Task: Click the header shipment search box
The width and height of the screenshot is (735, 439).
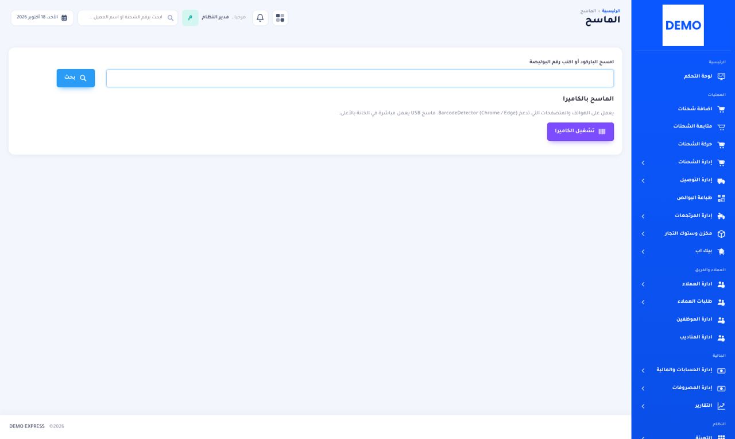Action: 128,18
